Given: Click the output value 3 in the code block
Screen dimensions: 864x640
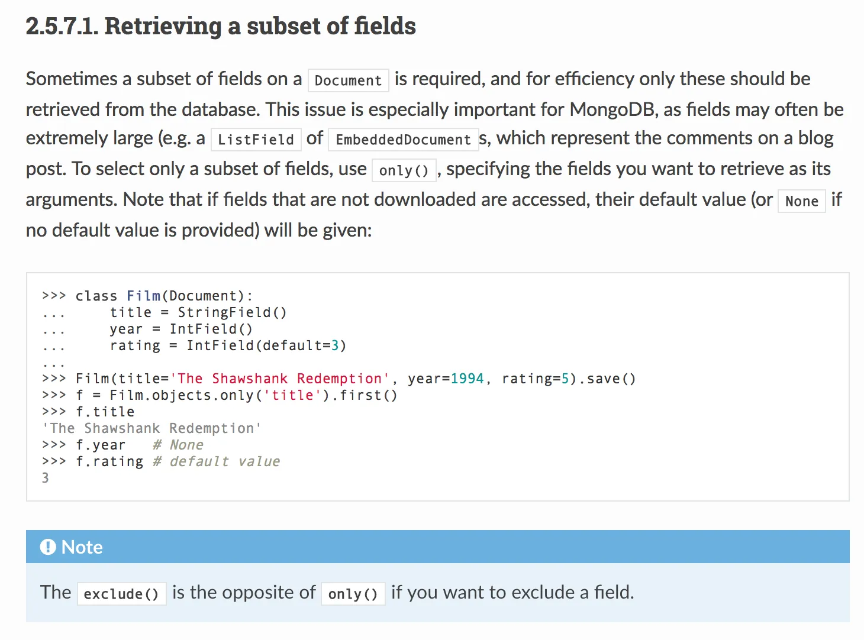Looking at the screenshot, I should (x=46, y=478).
